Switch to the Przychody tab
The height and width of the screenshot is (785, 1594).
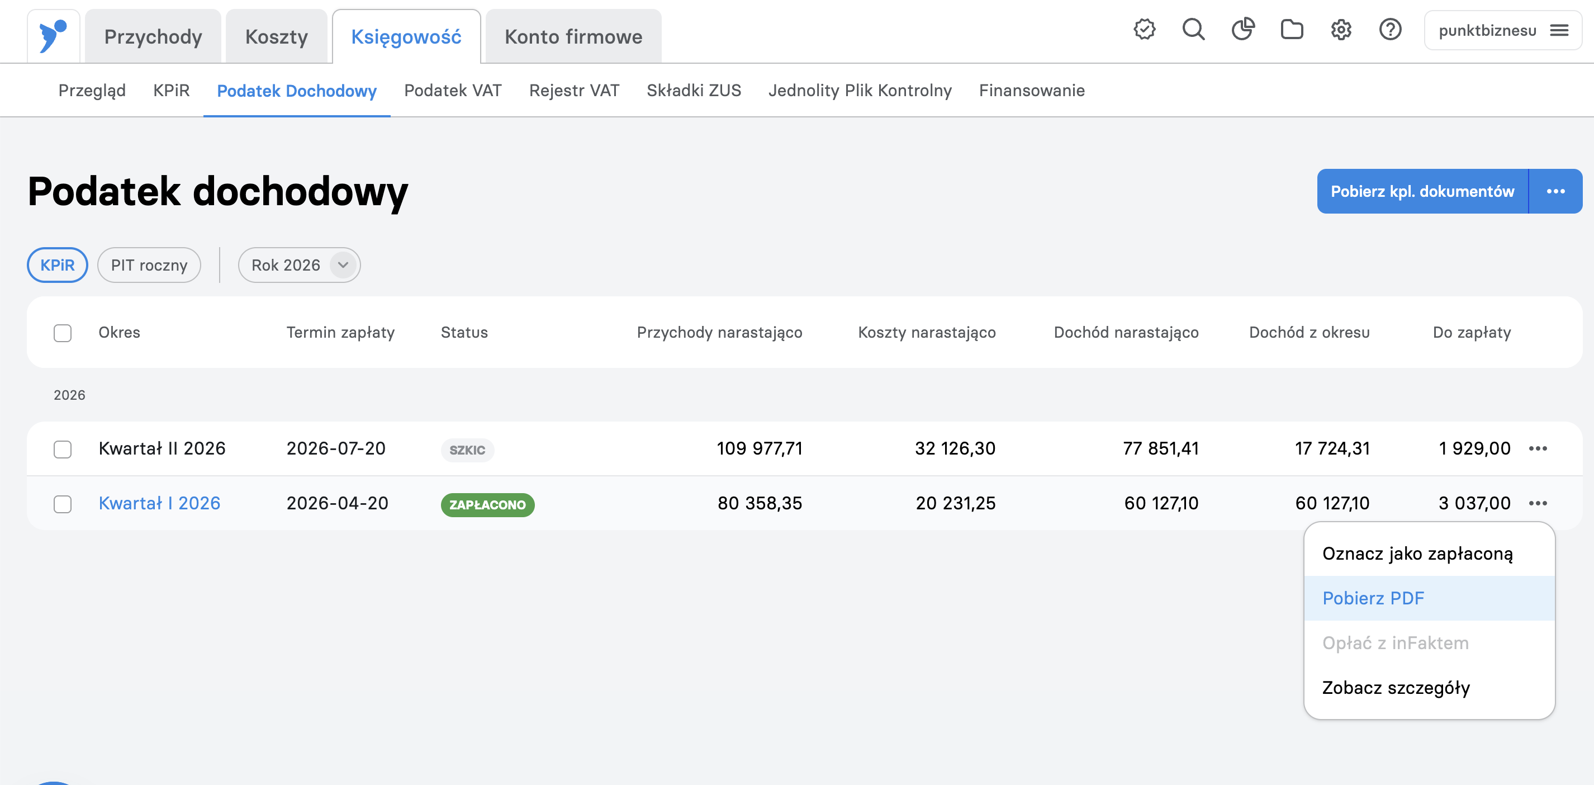coord(153,36)
